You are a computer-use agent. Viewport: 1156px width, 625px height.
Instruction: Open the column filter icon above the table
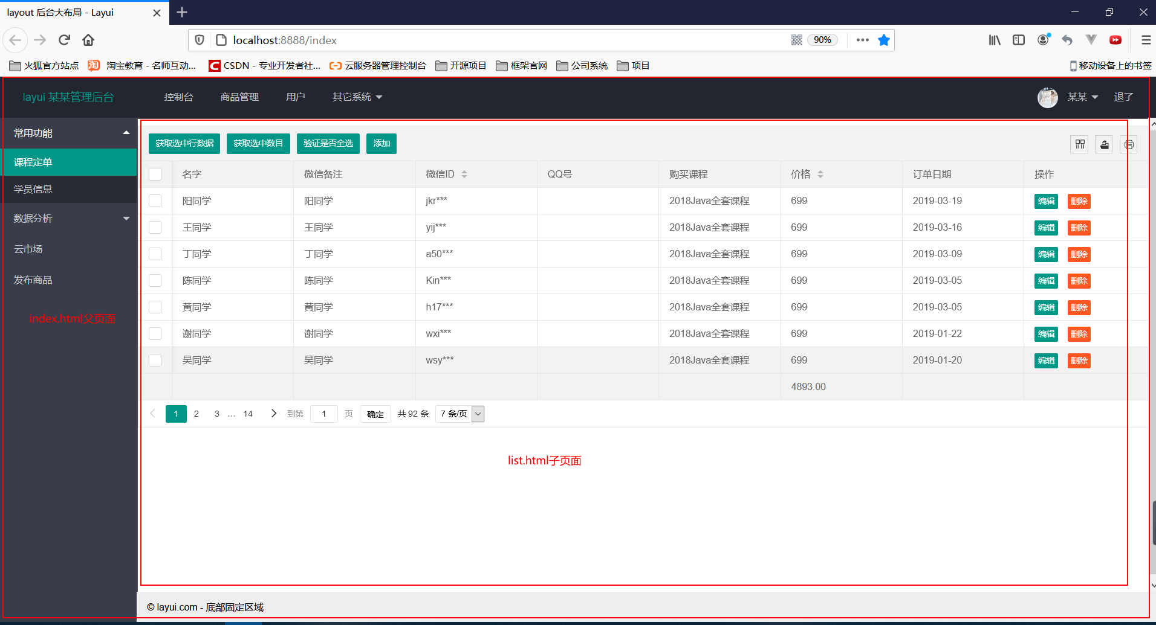tap(1079, 144)
